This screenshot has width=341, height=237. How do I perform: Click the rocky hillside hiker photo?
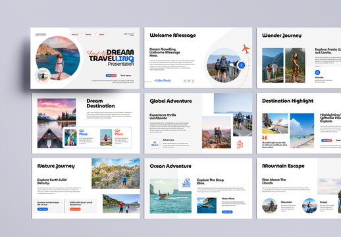pos(116,173)
